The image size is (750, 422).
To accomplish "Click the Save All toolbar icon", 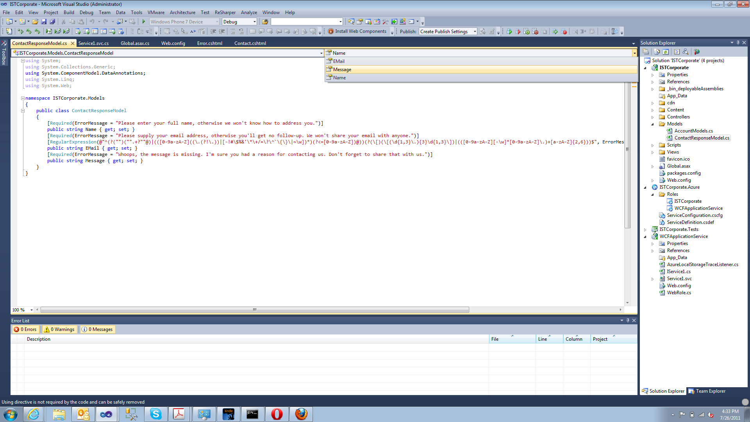I will tap(52, 21).
